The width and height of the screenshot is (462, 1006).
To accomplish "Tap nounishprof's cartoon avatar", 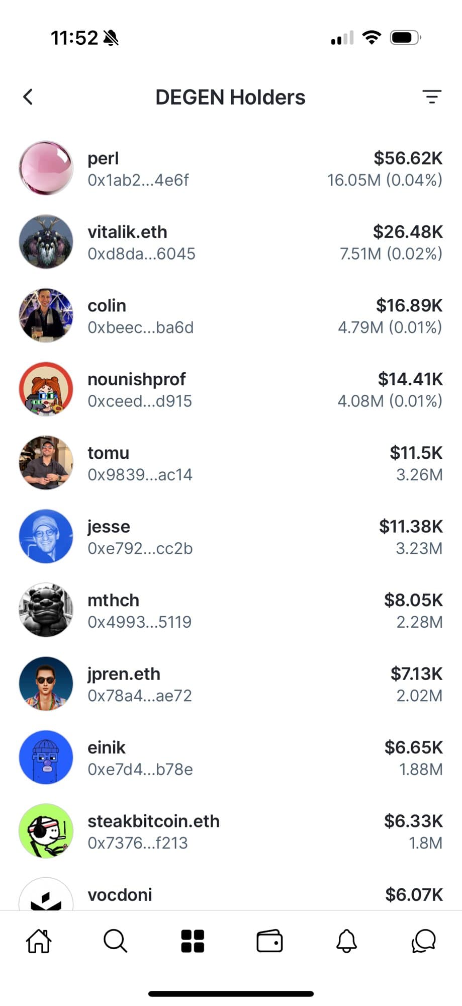I will 46,389.
